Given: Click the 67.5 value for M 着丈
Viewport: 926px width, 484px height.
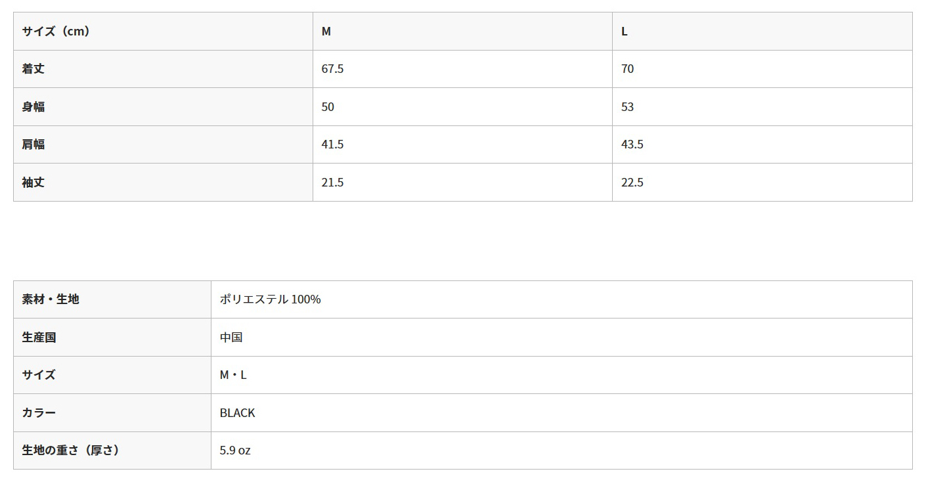Looking at the screenshot, I should (332, 69).
